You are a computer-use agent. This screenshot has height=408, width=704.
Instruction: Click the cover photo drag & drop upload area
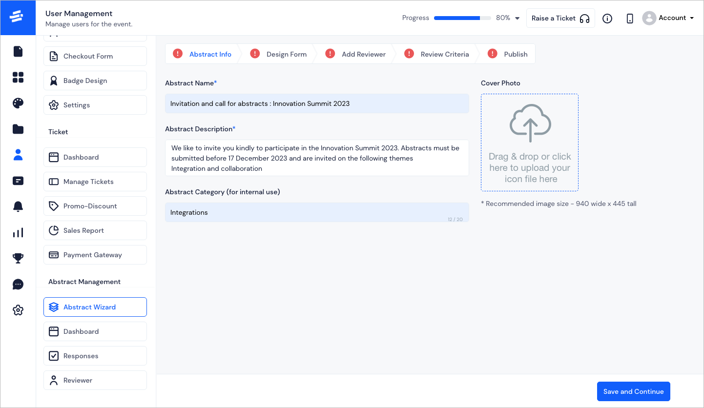[x=530, y=143]
